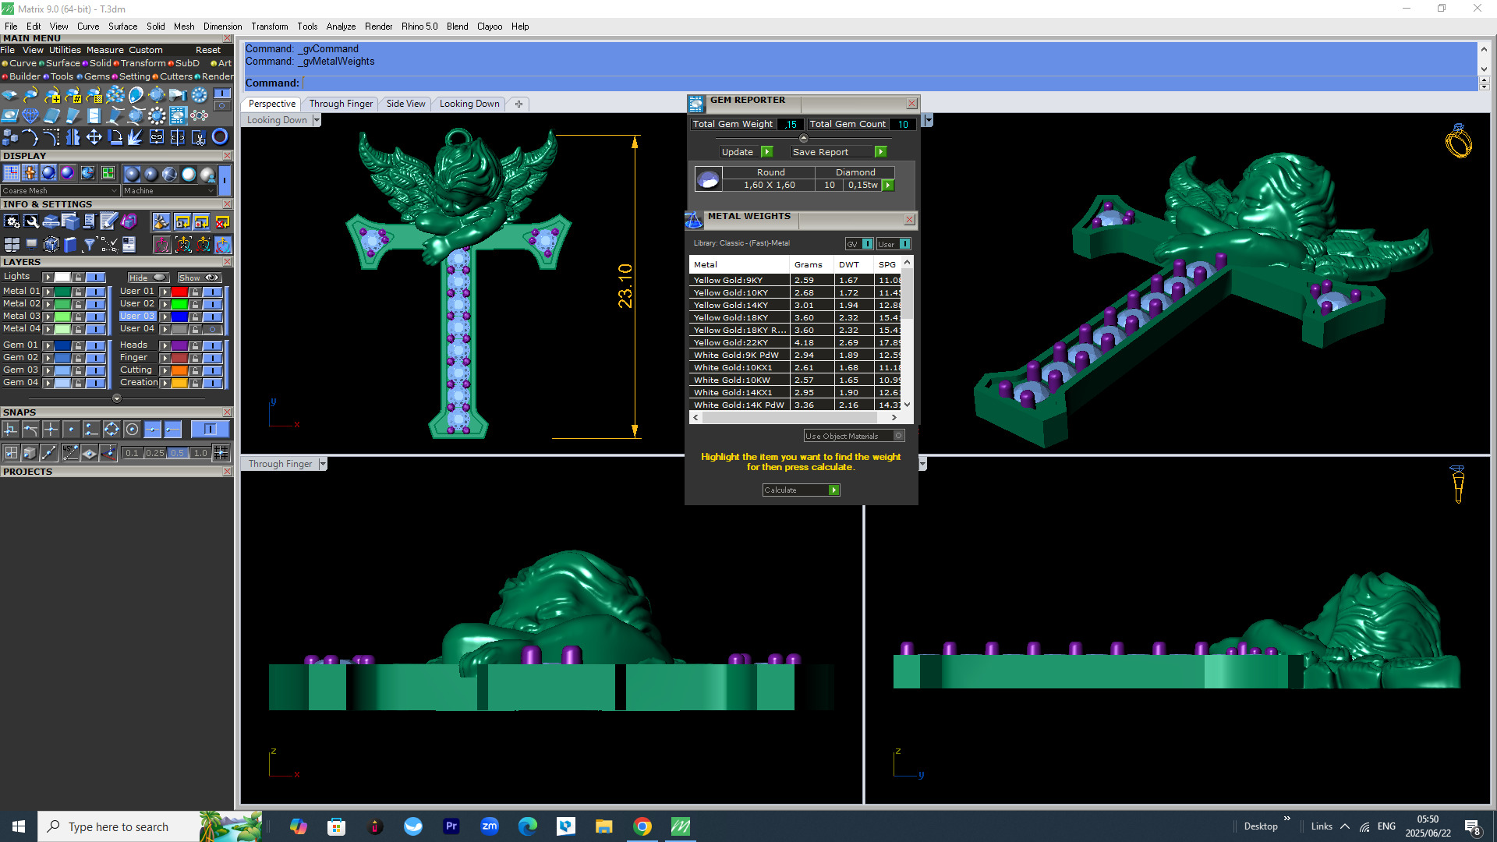This screenshot has width=1497, height=842.
Task: Open the Transform menu in the menu bar
Action: coord(269,27)
